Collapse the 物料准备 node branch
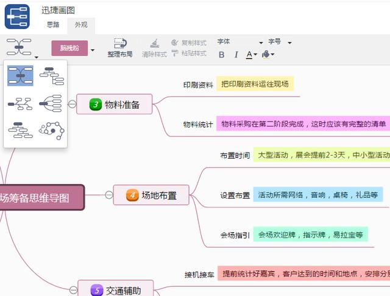This screenshot has height=296, width=390. click(72, 104)
